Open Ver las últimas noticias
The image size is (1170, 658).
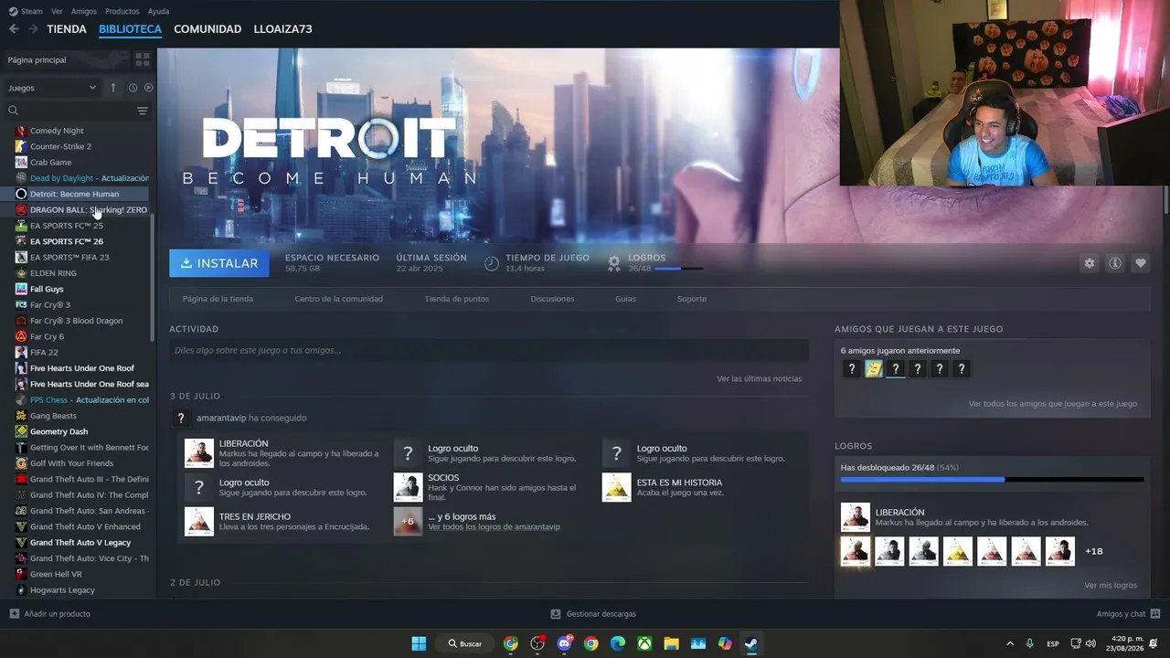[x=760, y=378]
